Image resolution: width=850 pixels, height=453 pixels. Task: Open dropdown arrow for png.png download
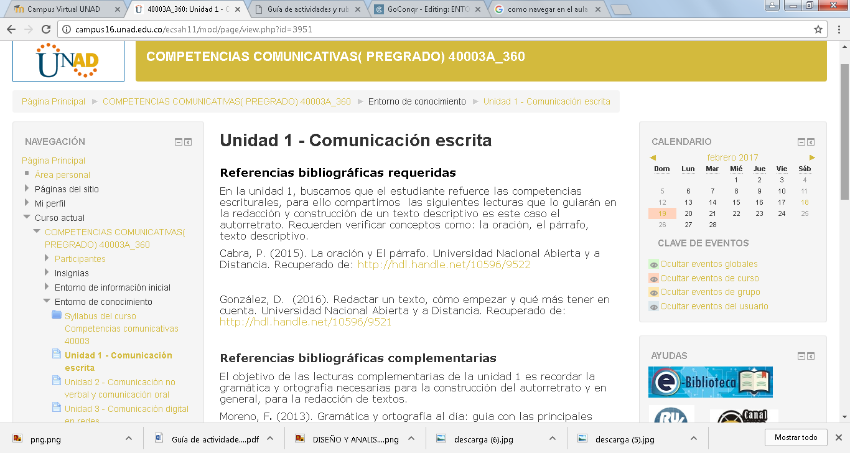[x=128, y=439]
